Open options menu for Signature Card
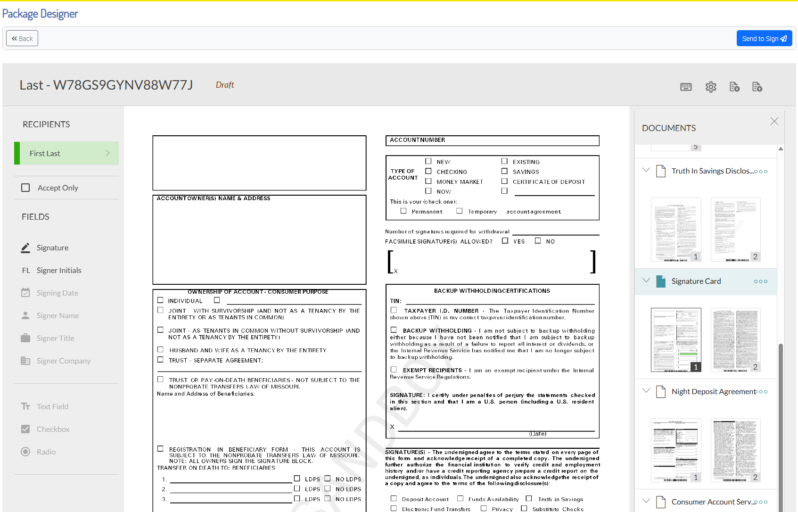This screenshot has height=512, width=798. [x=760, y=281]
